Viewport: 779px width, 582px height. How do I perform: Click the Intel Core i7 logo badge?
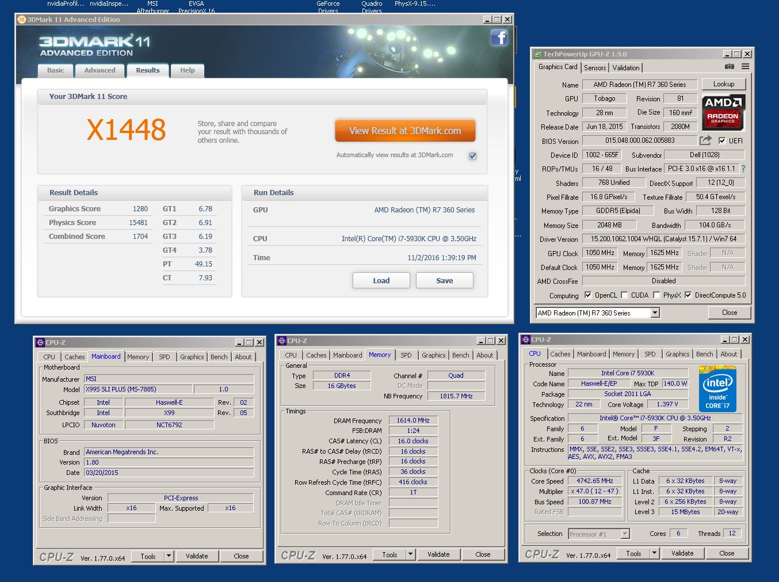click(717, 389)
